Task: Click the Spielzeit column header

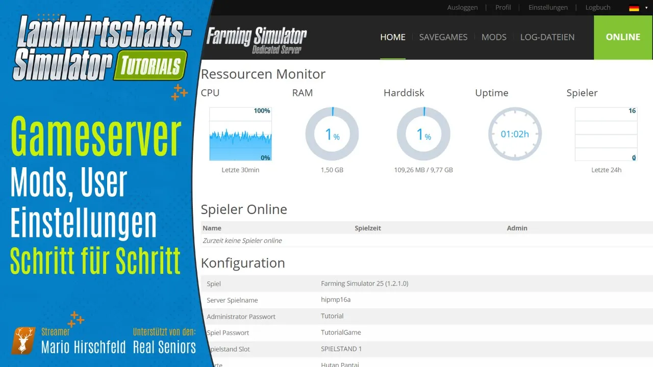Action: [x=368, y=228]
